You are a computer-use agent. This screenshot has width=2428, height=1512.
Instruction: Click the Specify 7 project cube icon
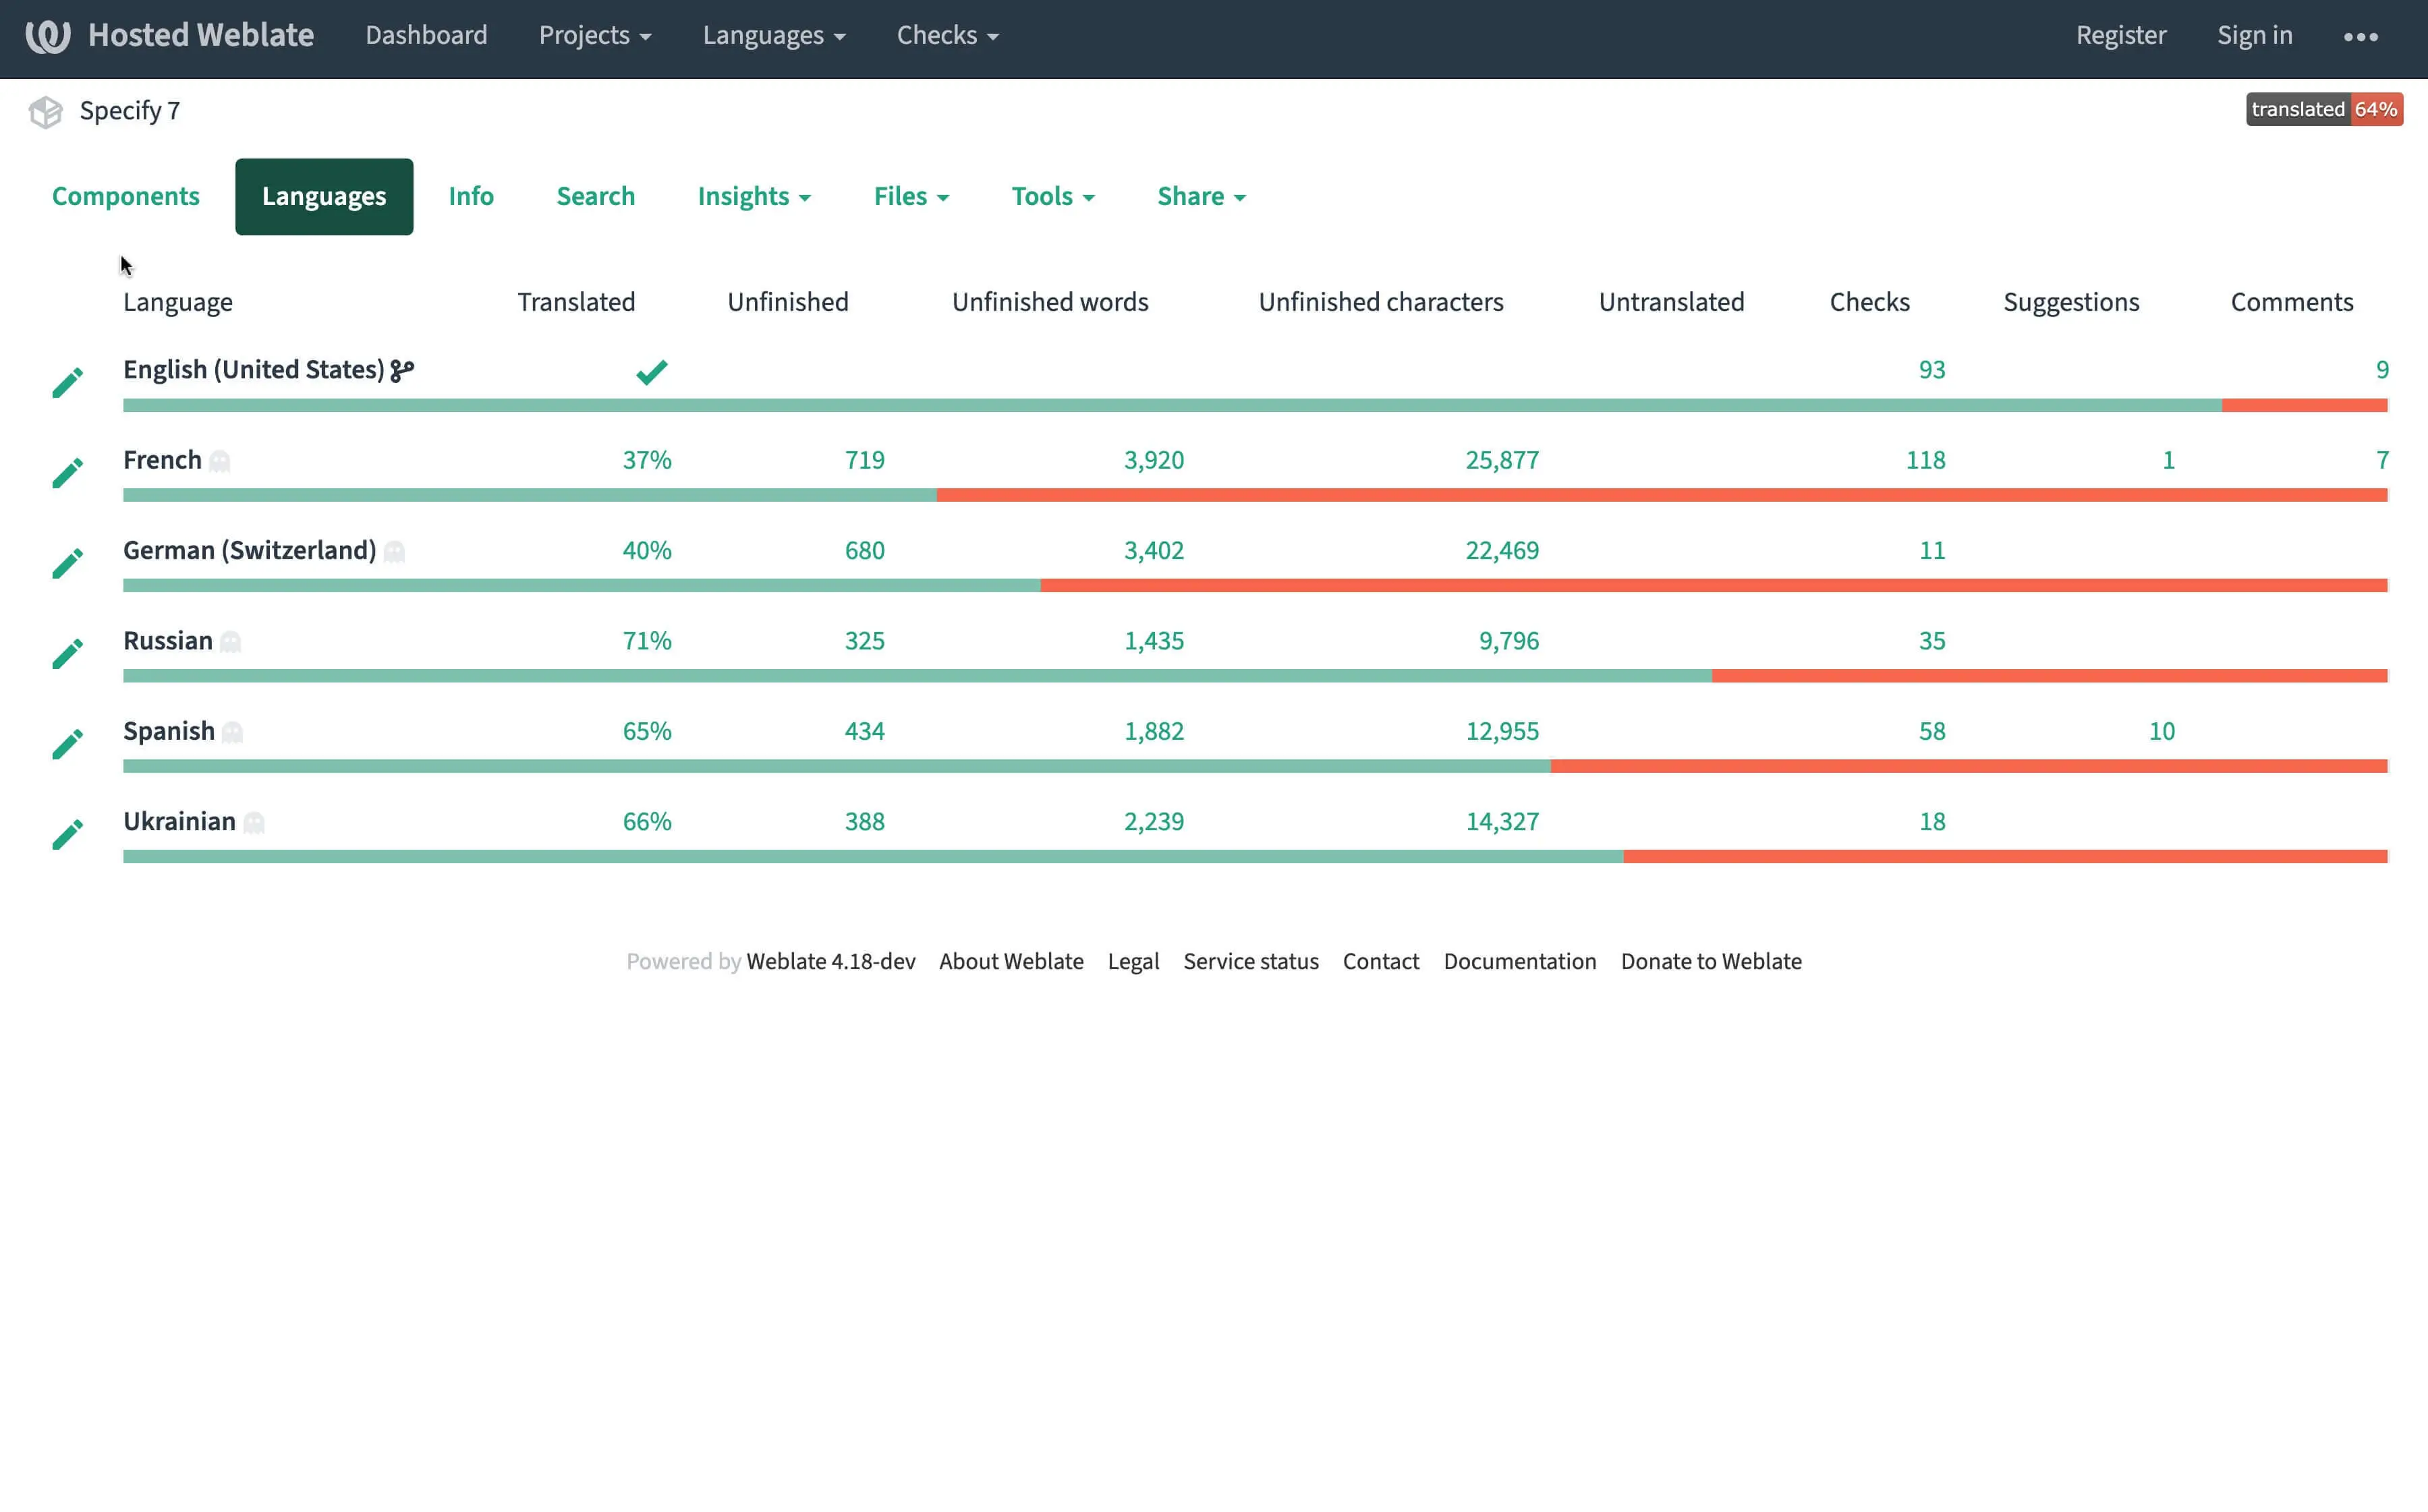[45, 111]
